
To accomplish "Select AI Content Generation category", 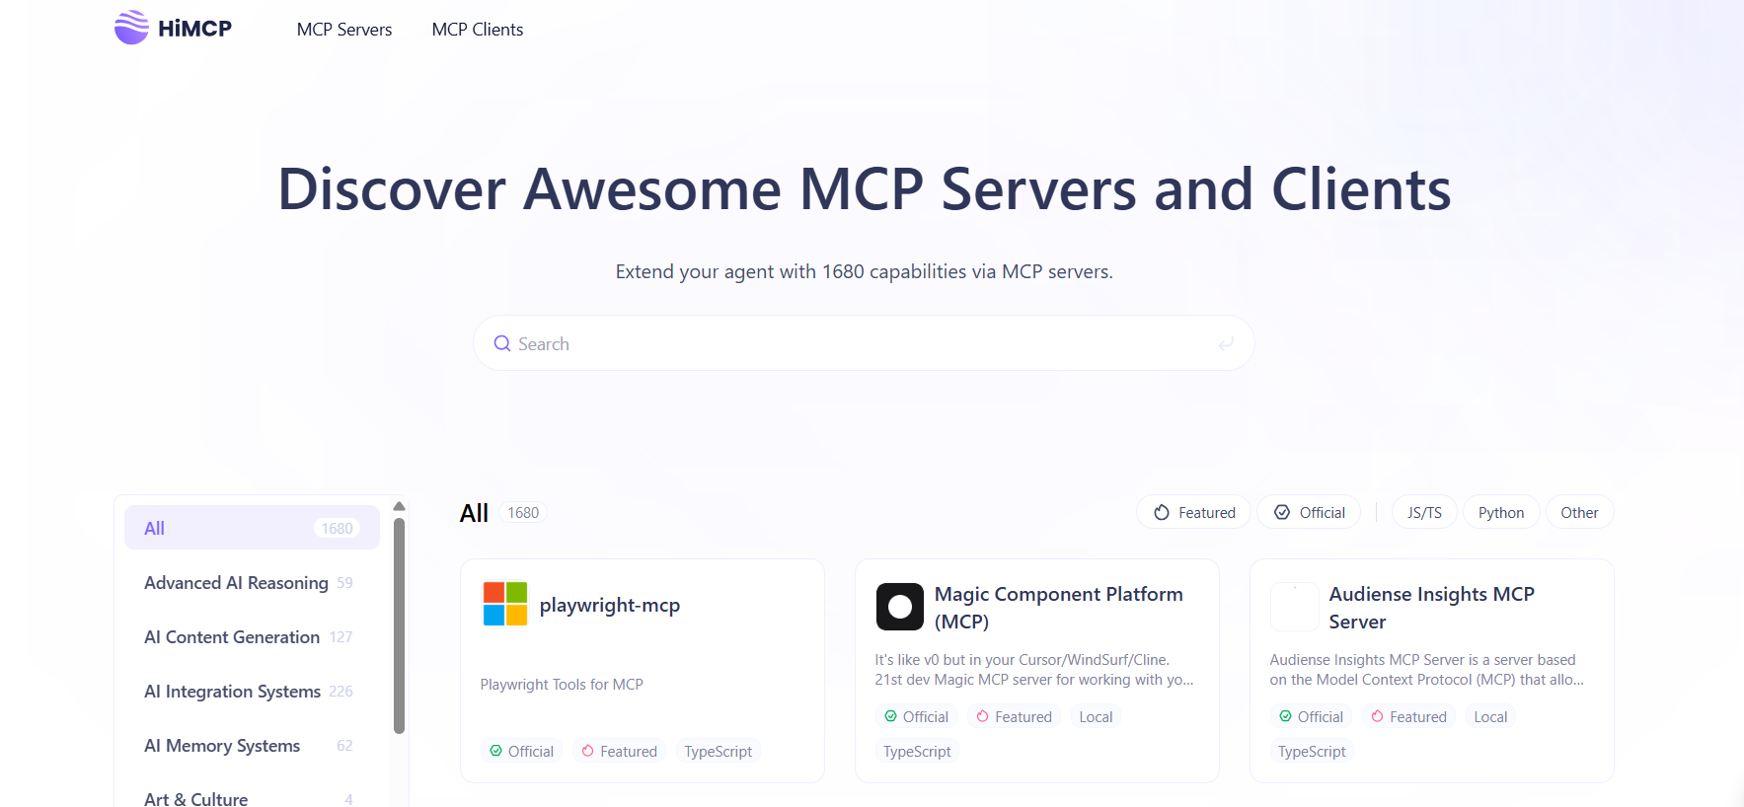I will pyautogui.click(x=252, y=636).
